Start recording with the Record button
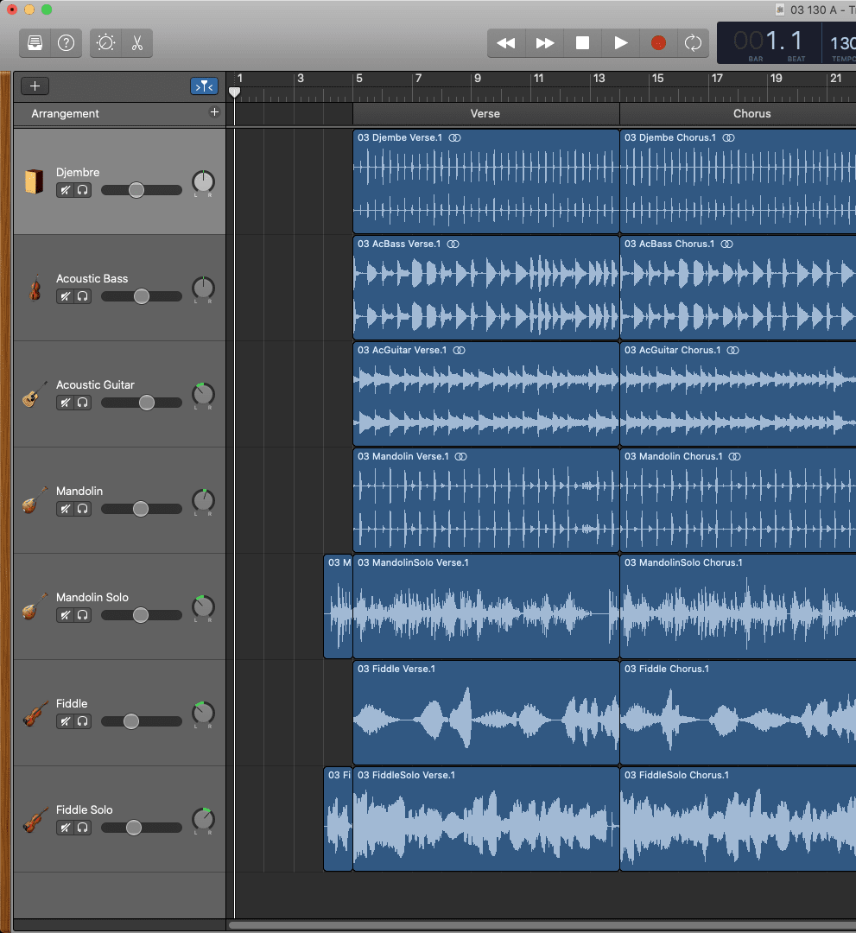Viewport: 856px width, 933px height. 658,43
